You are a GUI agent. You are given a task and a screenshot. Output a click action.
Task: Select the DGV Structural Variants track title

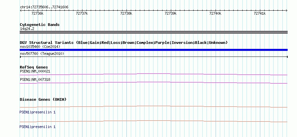124,43
